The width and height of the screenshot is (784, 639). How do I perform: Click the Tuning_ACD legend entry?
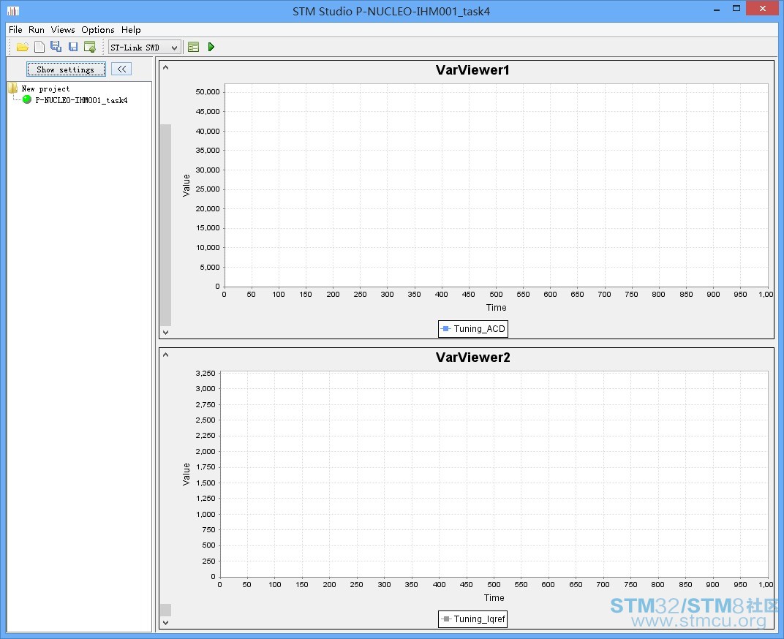473,329
